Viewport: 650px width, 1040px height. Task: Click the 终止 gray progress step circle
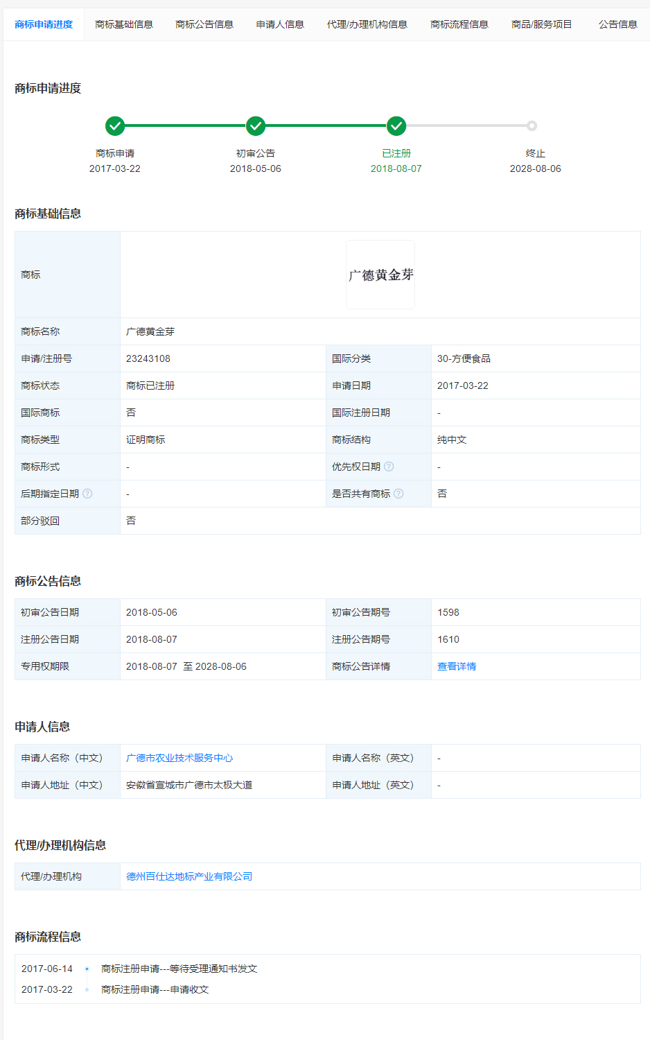[532, 125]
